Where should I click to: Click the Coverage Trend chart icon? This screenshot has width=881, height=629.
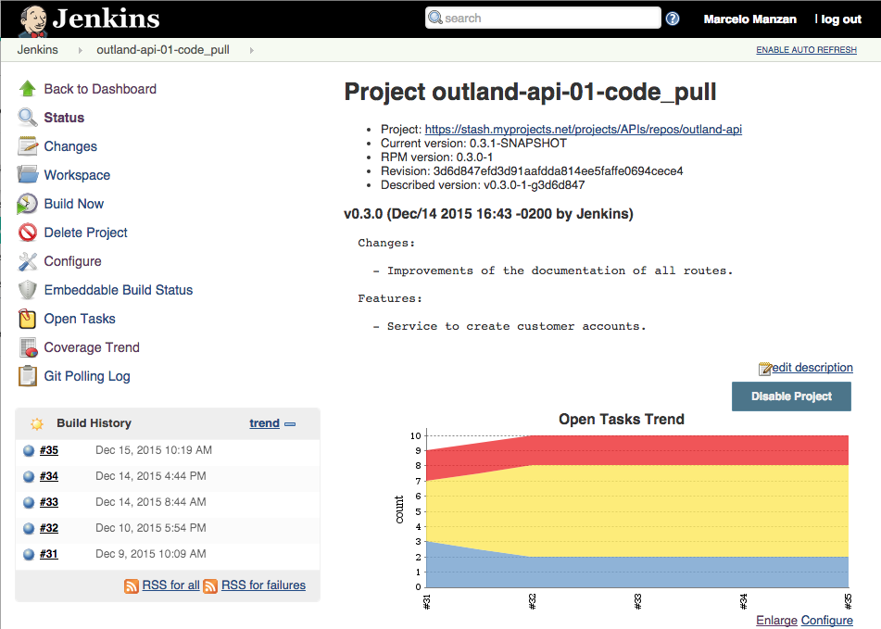(x=28, y=347)
